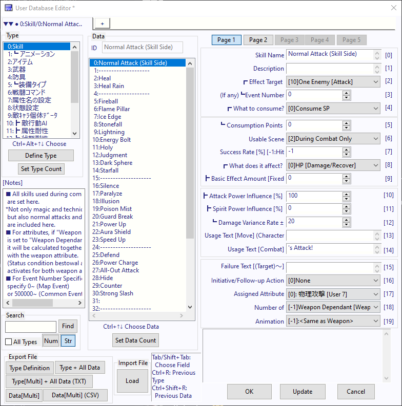
Task: Select the 8:状態設定 type entry
Action: pyautogui.click(x=37, y=108)
